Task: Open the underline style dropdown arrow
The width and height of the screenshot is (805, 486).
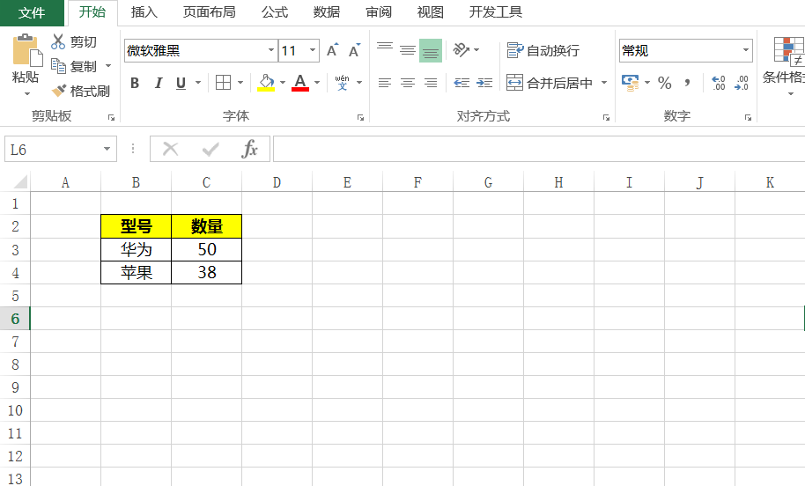Action: 198,83
